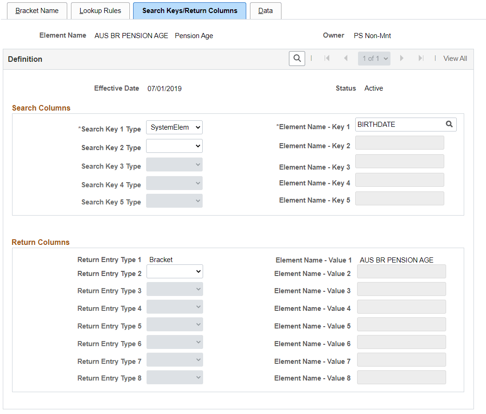Viewport: 486px width, 414px height.
Task: Open the 1 of 1 row selector
Action: click(374, 59)
